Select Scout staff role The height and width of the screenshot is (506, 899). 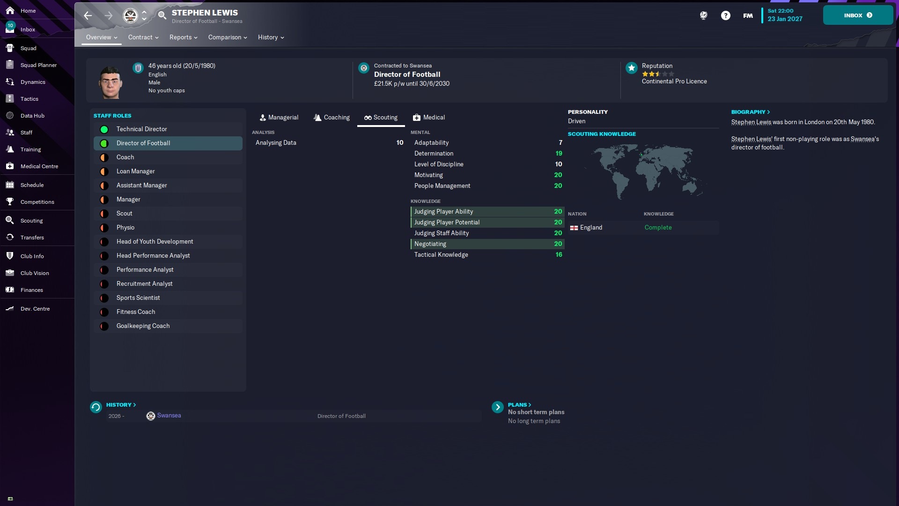coord(168,213)
